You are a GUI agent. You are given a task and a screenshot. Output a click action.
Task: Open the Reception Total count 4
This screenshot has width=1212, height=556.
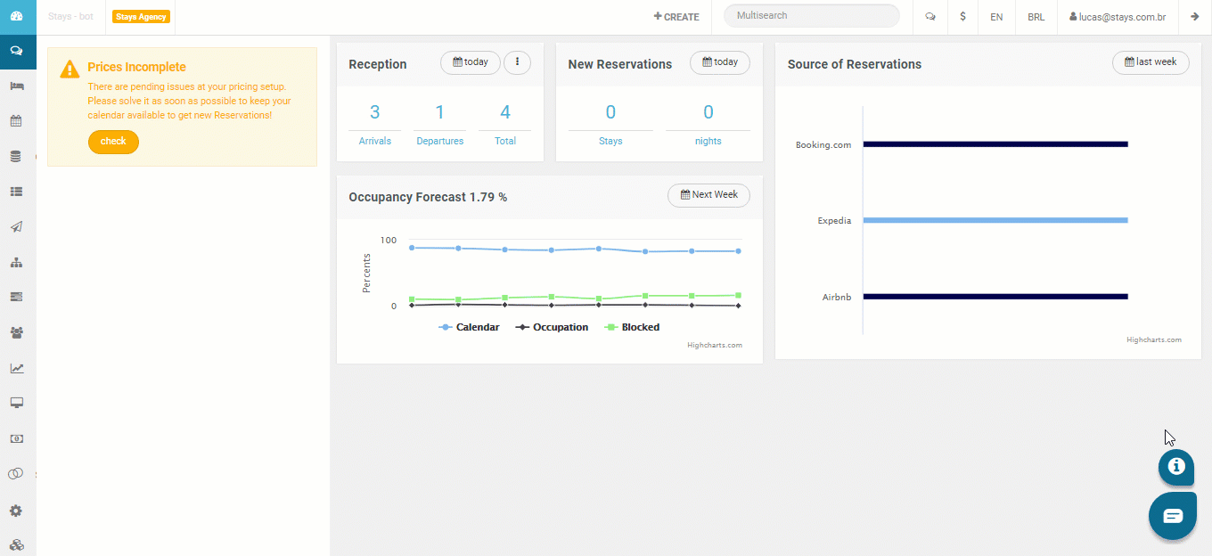pyautogui.click(x=505, y=112)
